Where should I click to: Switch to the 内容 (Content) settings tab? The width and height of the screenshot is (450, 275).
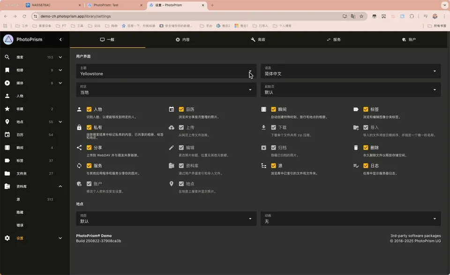tap(183, 40)
